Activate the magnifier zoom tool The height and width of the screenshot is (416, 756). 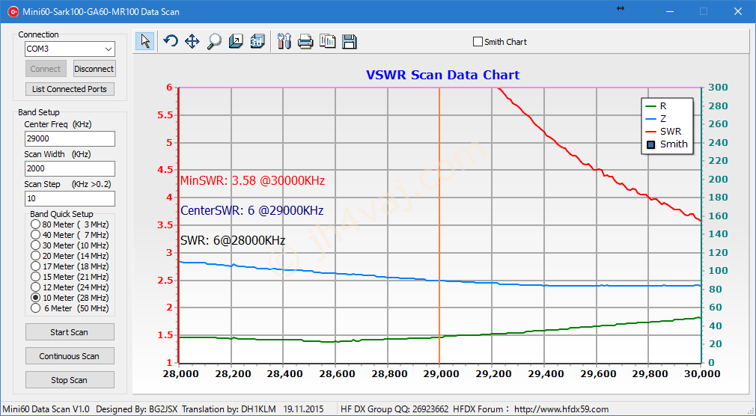pyautogui.click(x=214, y=41)
